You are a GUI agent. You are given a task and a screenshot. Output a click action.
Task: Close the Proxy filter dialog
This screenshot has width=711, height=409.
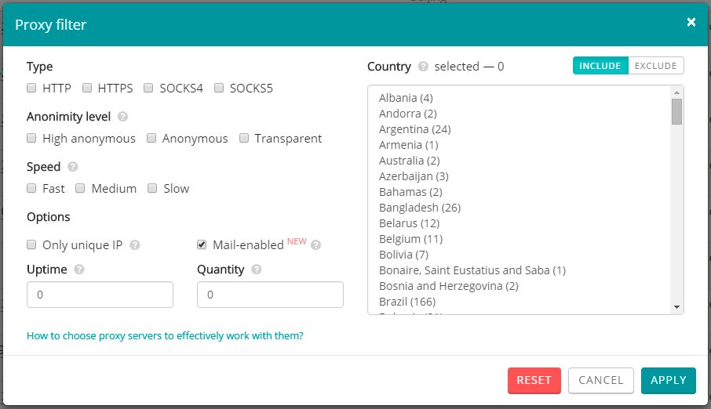point(691,22)
